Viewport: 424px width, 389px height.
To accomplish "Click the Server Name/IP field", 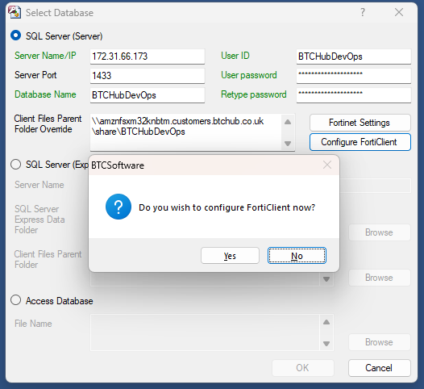I will tap(148, 56).
